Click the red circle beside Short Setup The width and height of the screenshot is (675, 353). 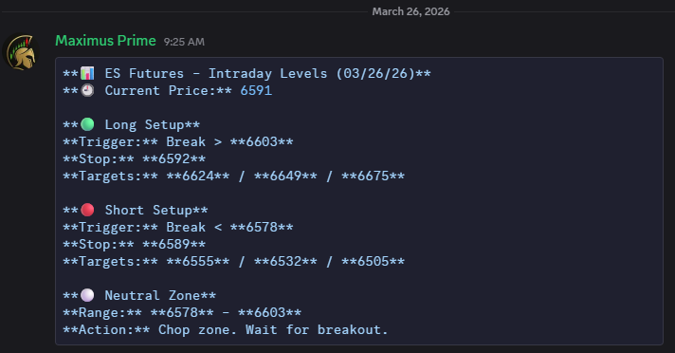point(87,210)
